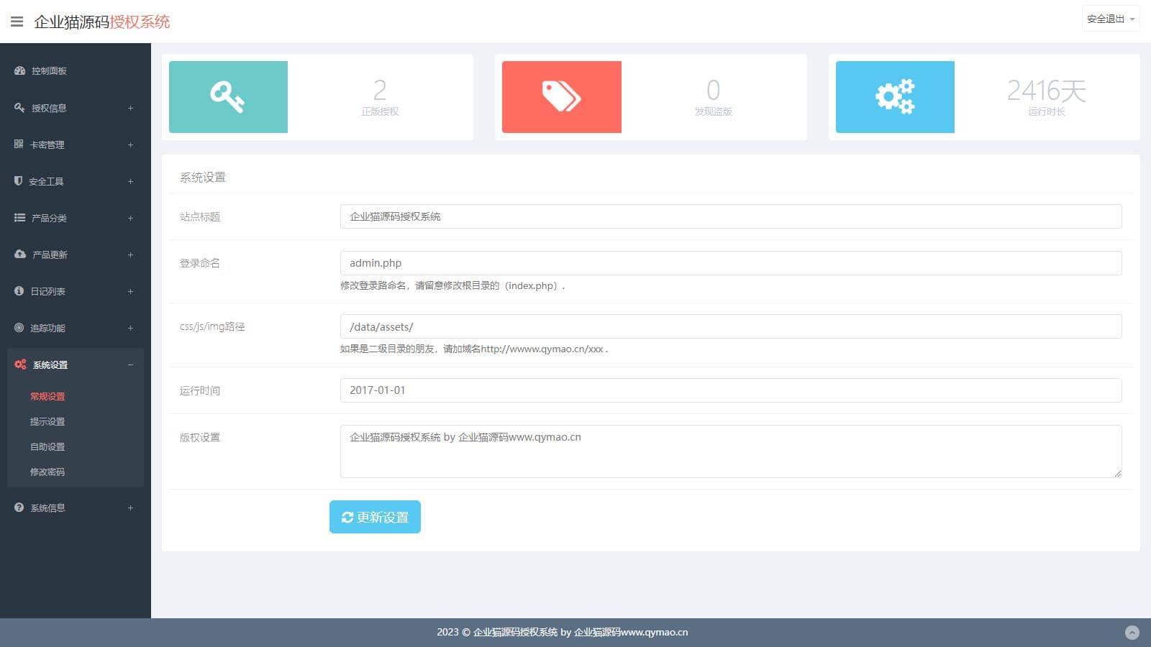
Task: Expand the 日记列表 menu plus sign
Action: coord(130,291)
